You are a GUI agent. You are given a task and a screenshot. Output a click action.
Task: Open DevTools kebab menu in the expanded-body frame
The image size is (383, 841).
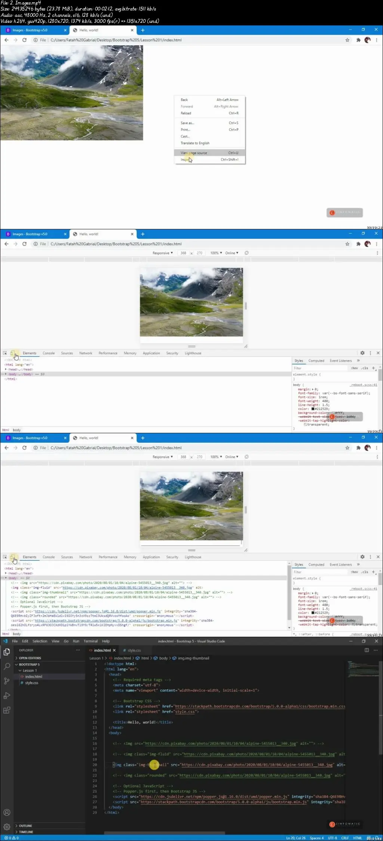click(370, 557)
